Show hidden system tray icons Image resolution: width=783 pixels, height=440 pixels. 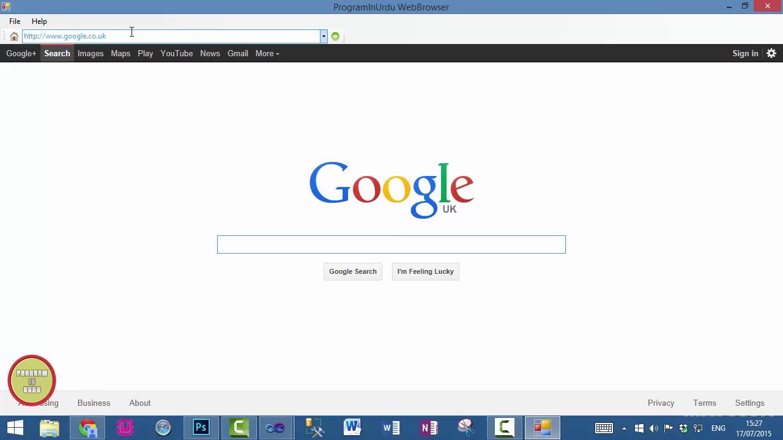[624, 428]
